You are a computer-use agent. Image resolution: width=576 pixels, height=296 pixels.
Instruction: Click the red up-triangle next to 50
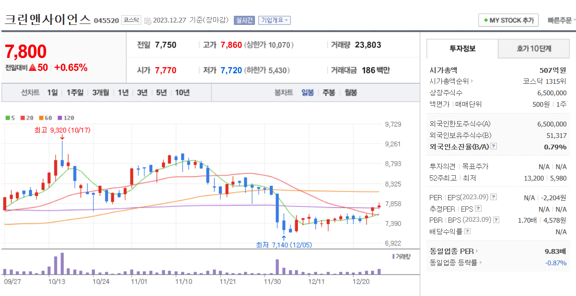coord(32,68)
